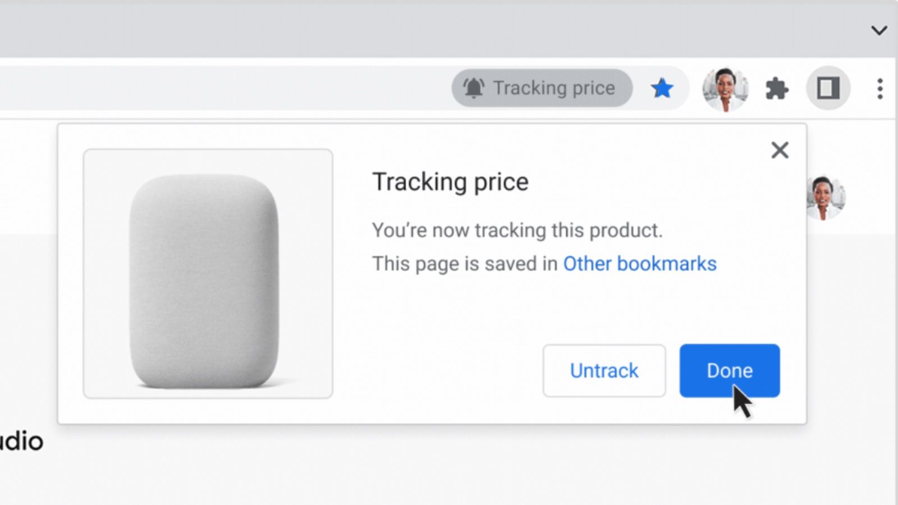Click the bell icon in the Tracking price chip
Screen dimensions: 898x505
tap(473, 88)
